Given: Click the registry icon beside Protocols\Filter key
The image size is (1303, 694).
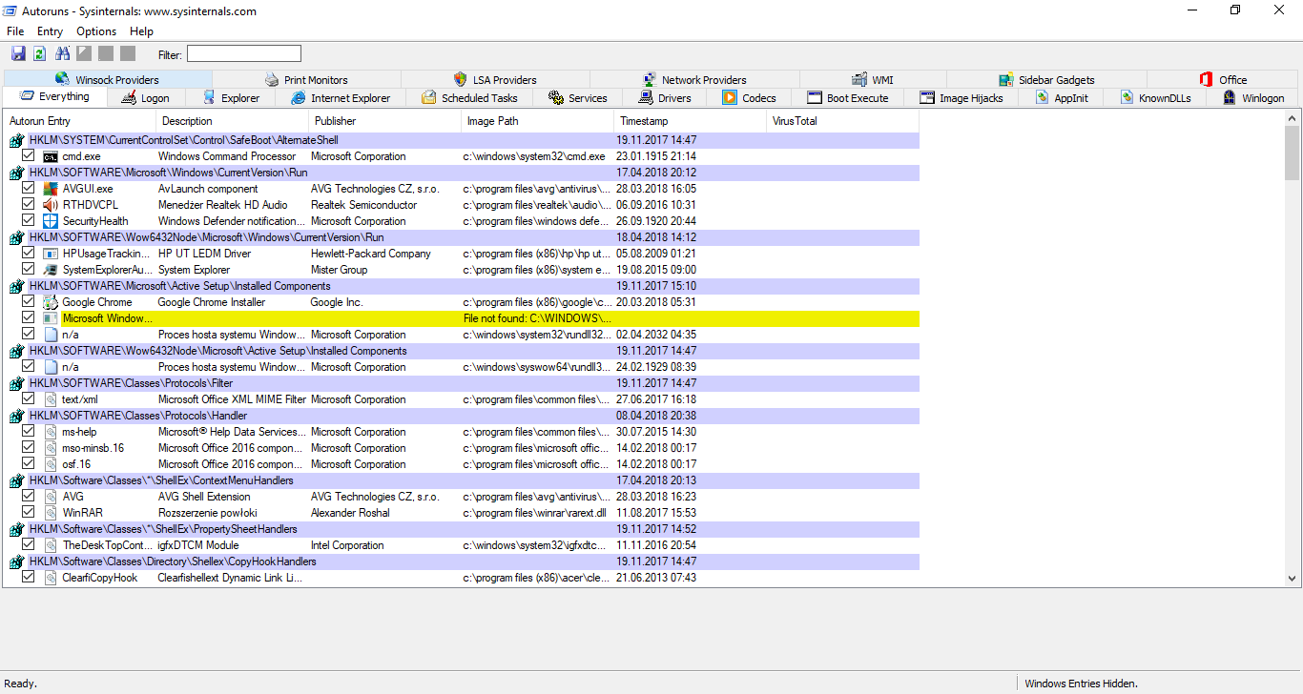Looking at the screenshot, I should (x=16, y=383).
